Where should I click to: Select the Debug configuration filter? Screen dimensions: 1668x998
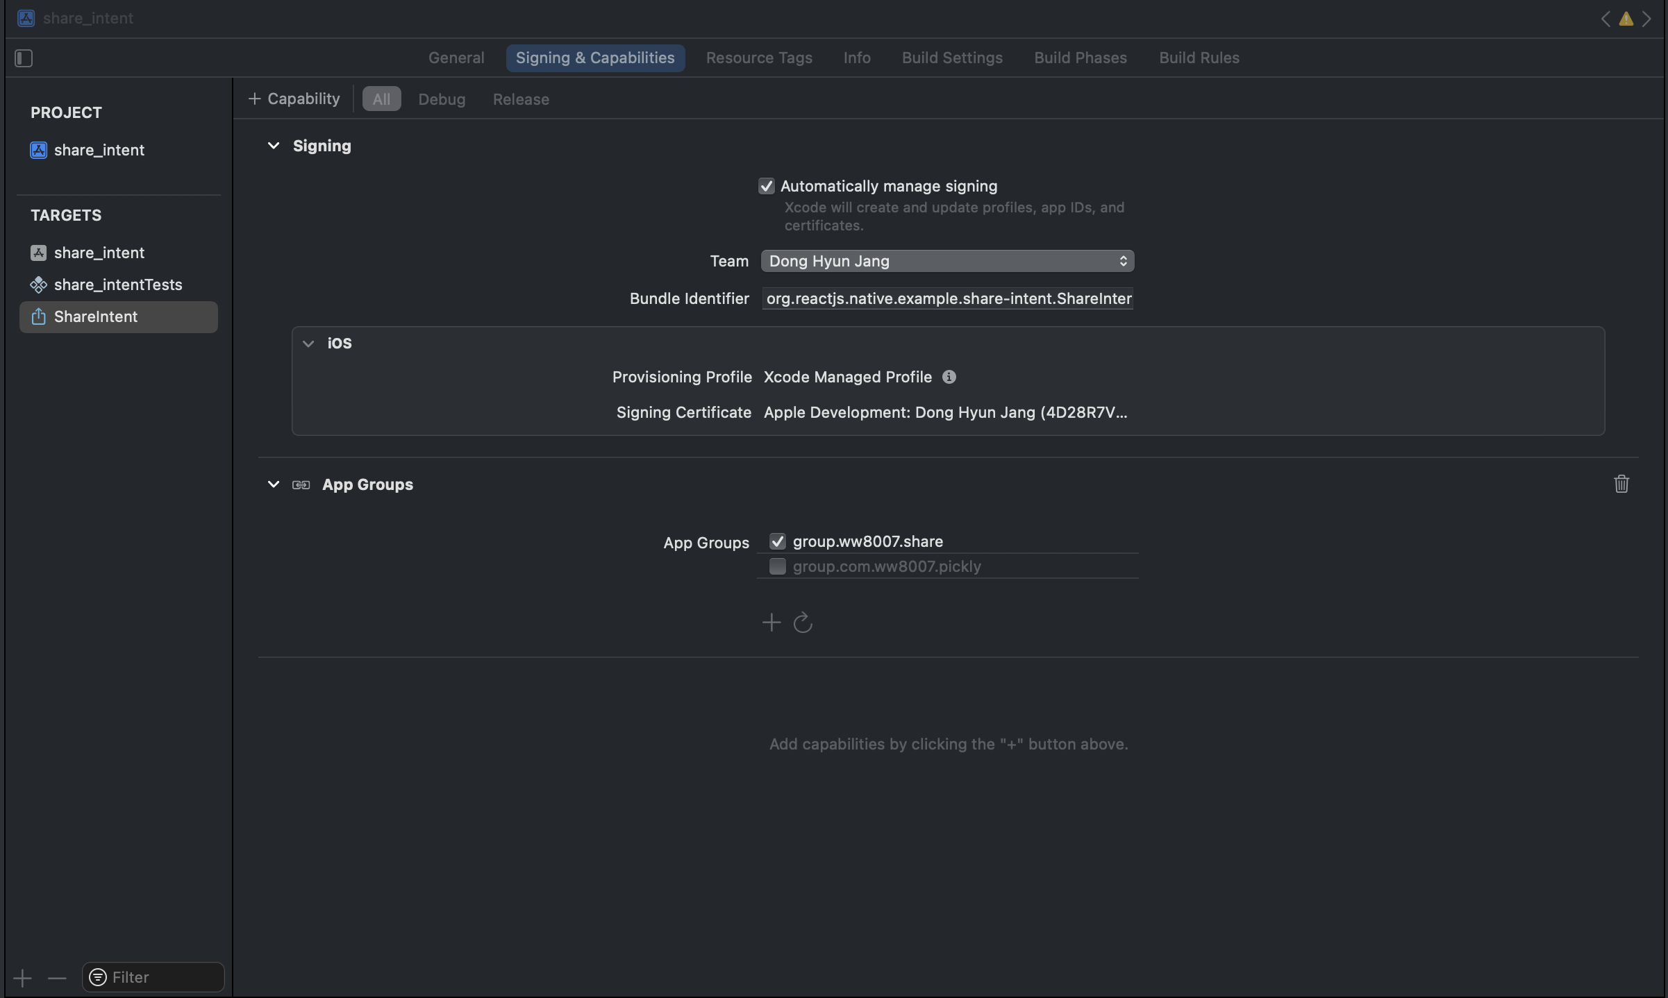pyautogui.click(x=442, y=99)
